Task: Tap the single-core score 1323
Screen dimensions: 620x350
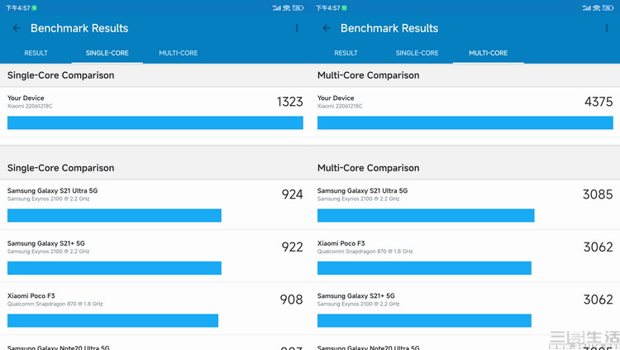Action: tap(290, 102)
